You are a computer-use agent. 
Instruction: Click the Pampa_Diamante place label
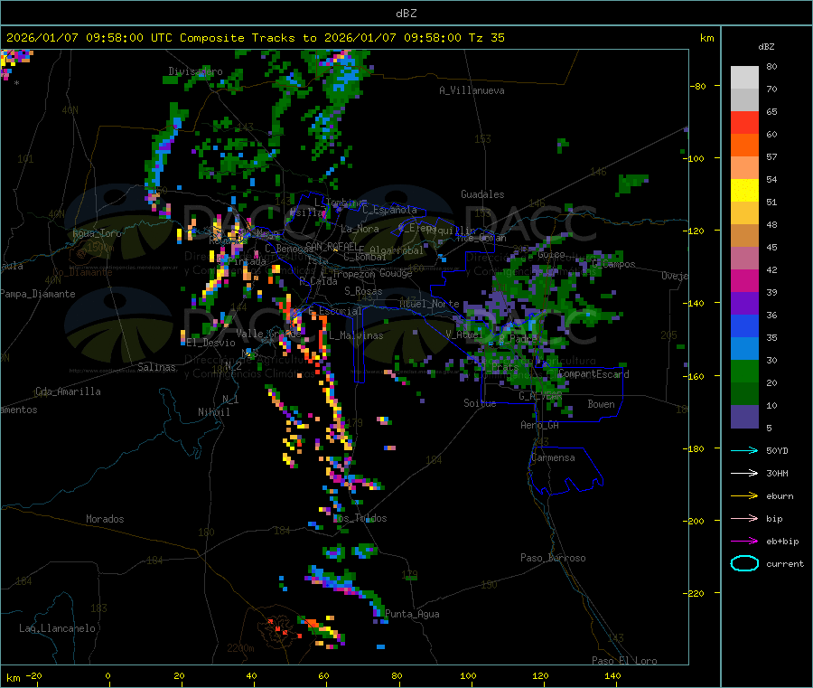pos(37,294)
